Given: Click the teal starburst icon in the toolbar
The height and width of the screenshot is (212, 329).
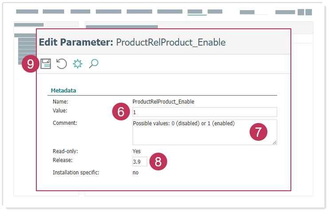Looking at the screenshot, I should click(78, 64).
